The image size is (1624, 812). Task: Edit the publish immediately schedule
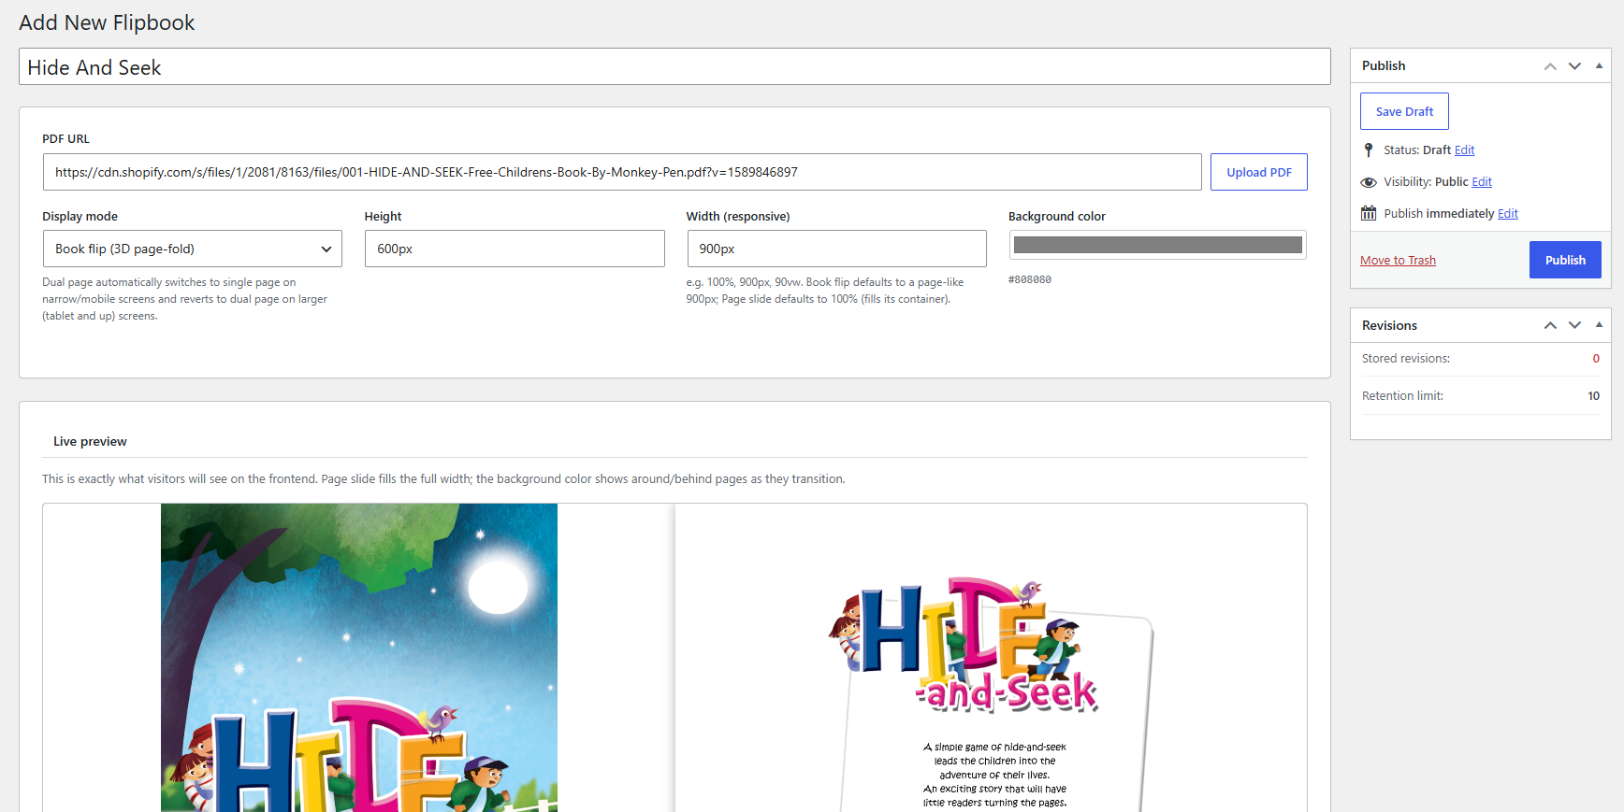(1508, 213)
